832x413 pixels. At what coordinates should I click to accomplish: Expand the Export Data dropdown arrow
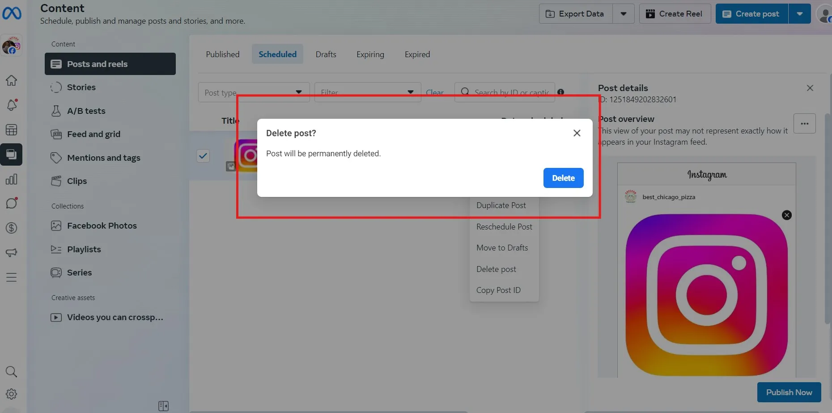click(x=624, y=14)
